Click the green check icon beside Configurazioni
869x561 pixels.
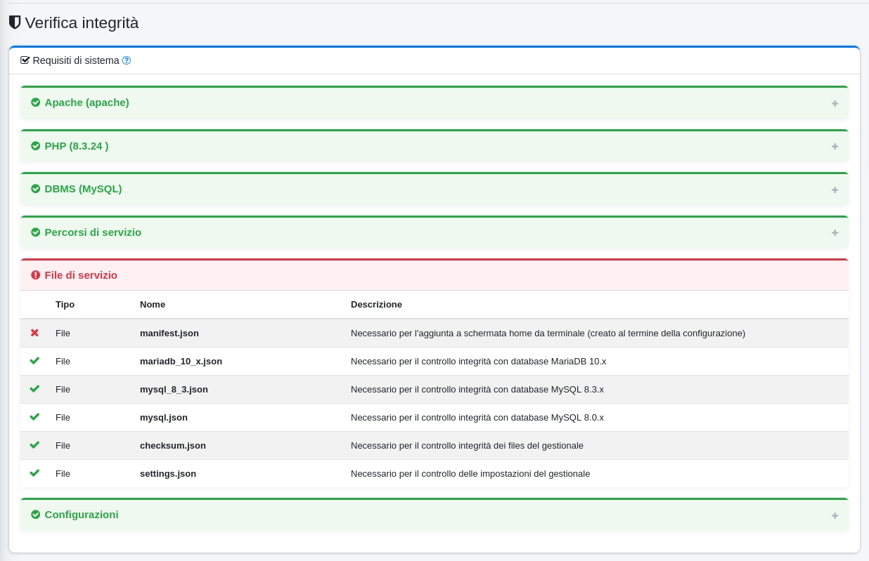click(x=36, y=515)
